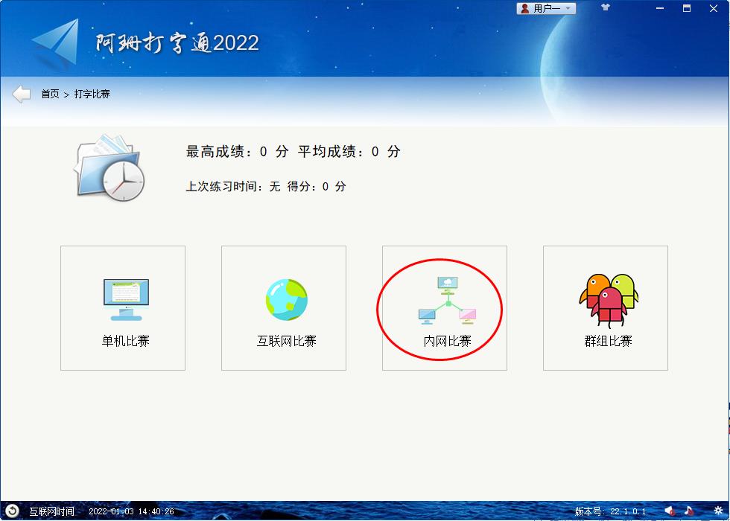Minimize the application window

(660, 8)
